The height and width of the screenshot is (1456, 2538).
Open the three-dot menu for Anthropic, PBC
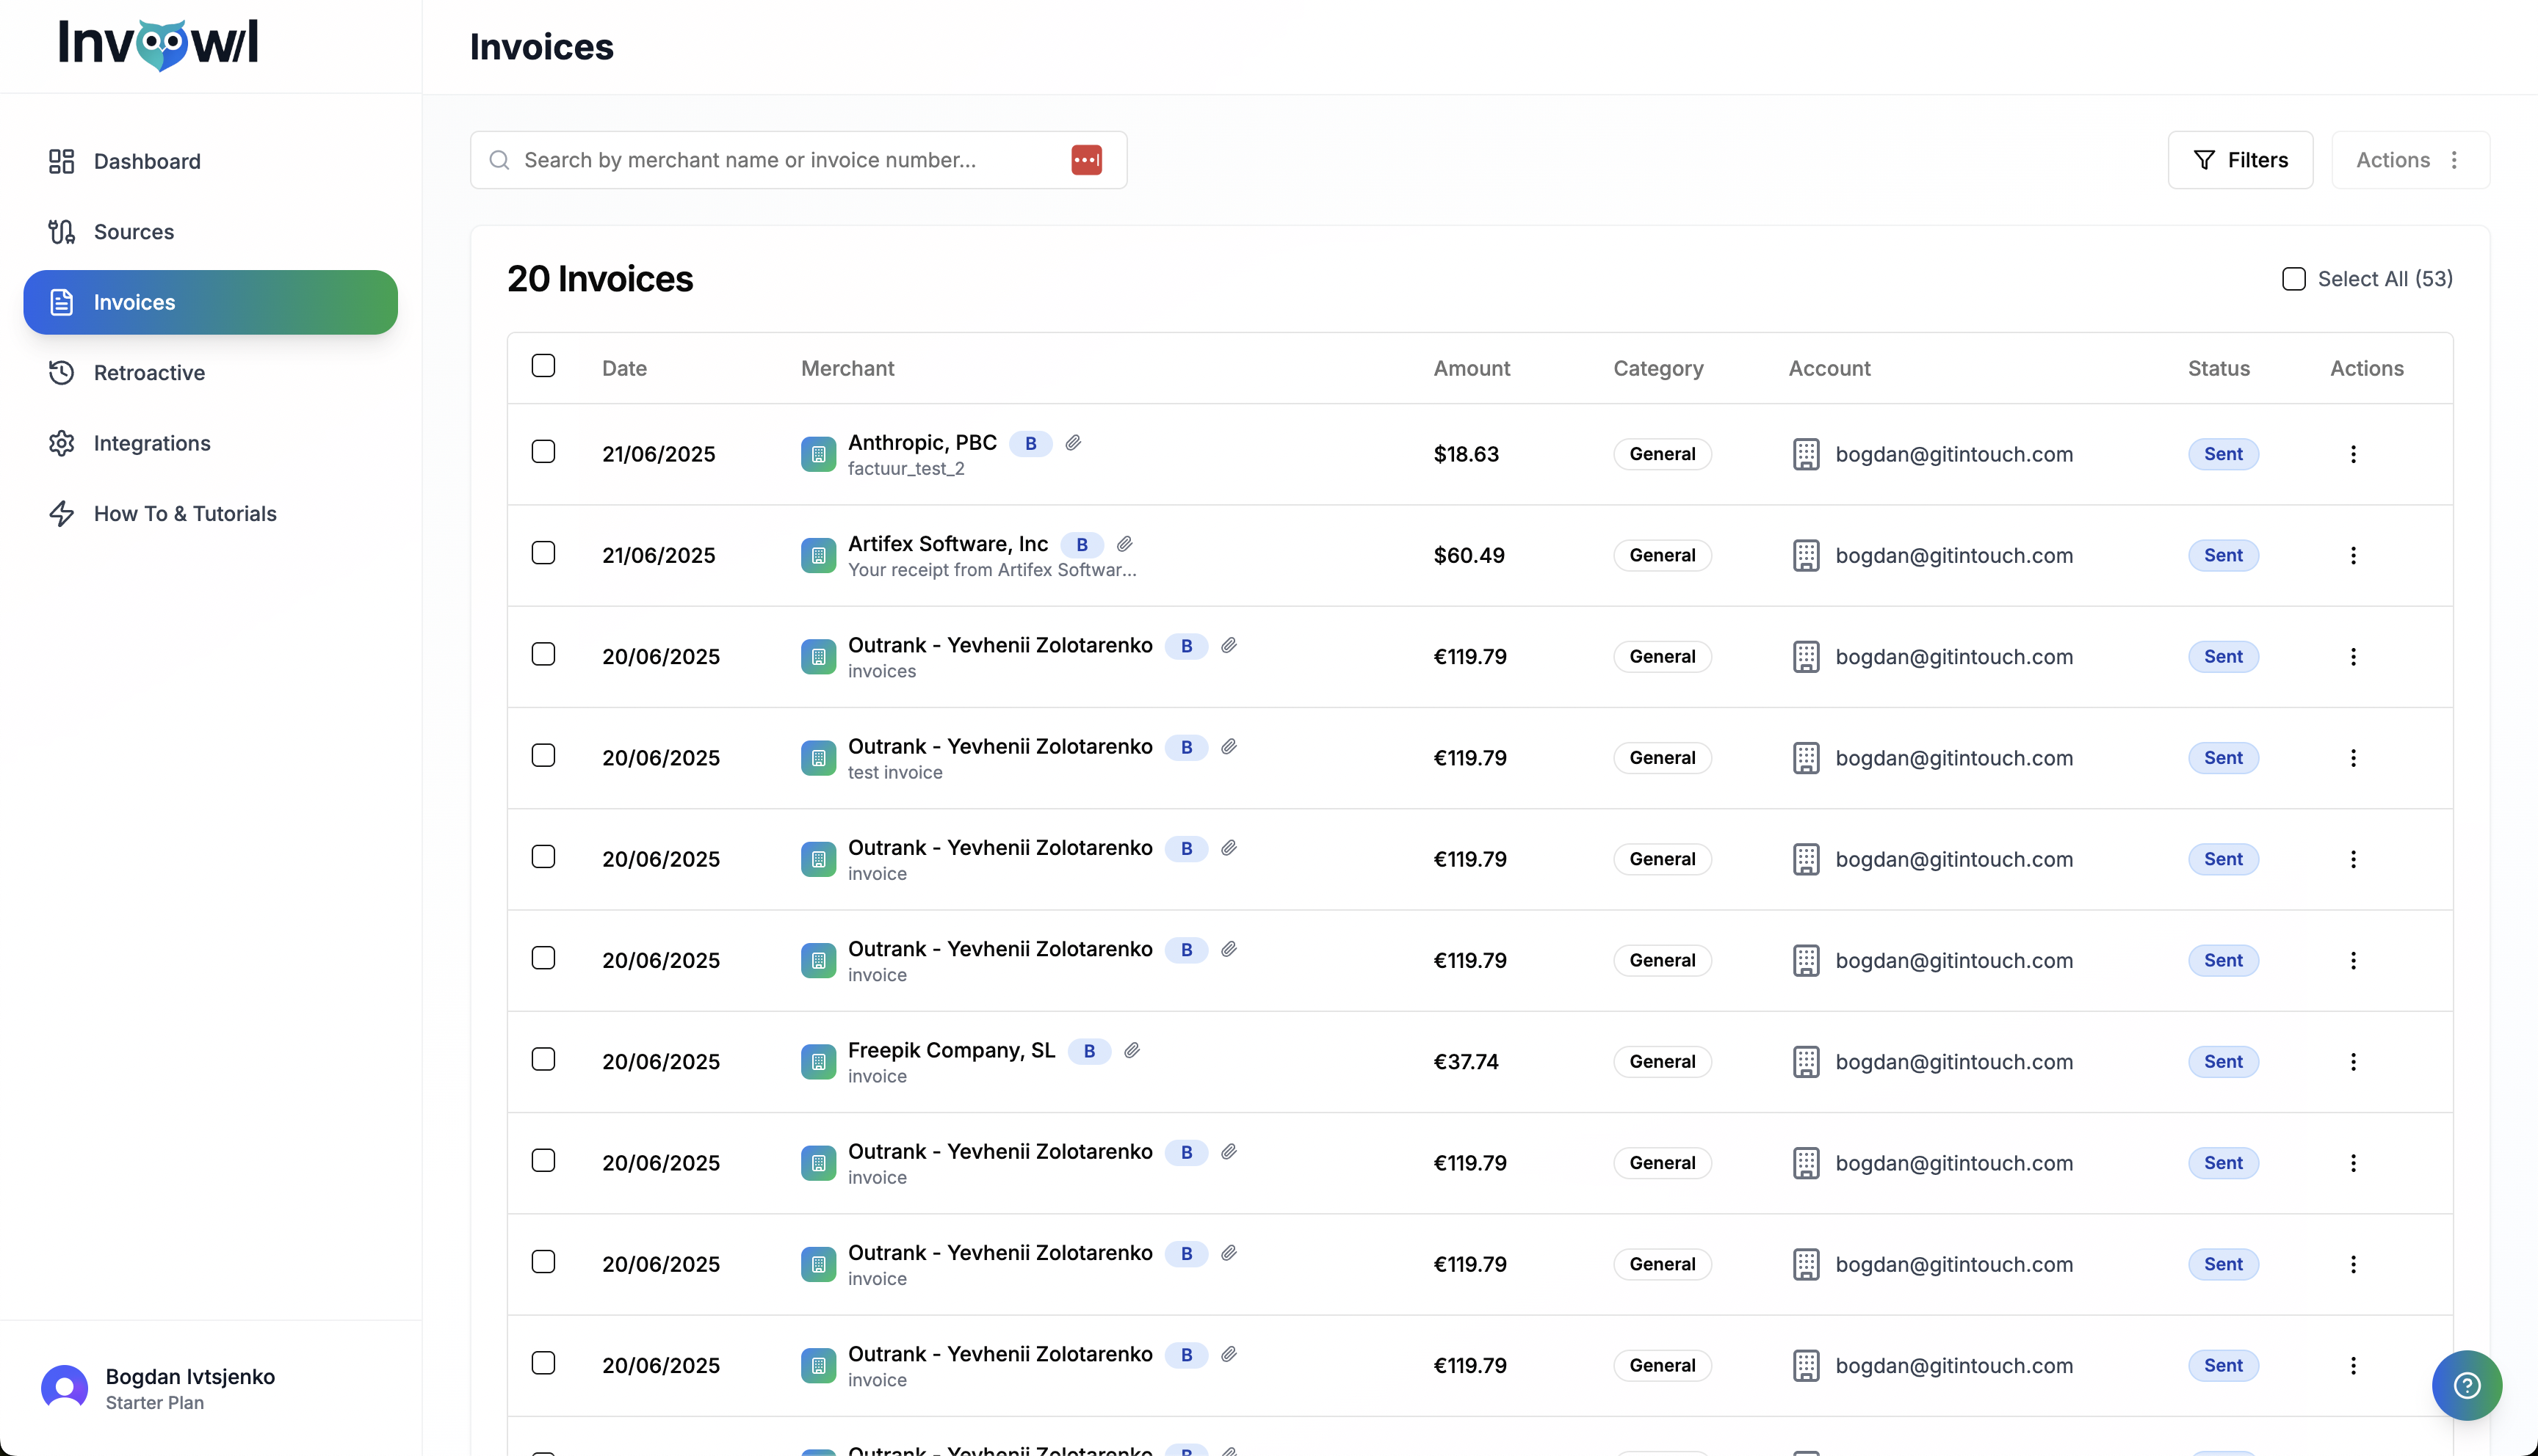click(x=2353, y=454)
